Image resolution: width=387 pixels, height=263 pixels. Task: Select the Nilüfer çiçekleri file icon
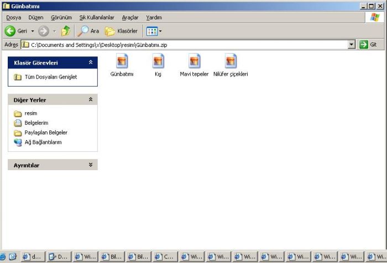click(x=231, y=61)
